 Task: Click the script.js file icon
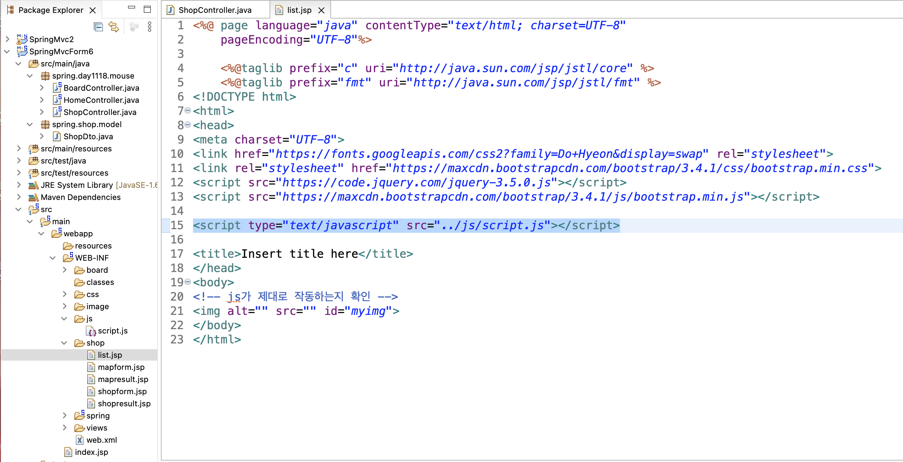92,331
